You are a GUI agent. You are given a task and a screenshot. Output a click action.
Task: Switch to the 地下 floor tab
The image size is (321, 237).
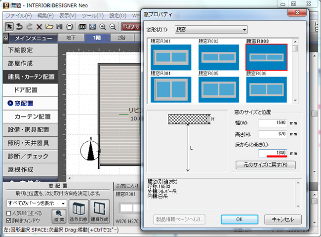tap(71, 38)
